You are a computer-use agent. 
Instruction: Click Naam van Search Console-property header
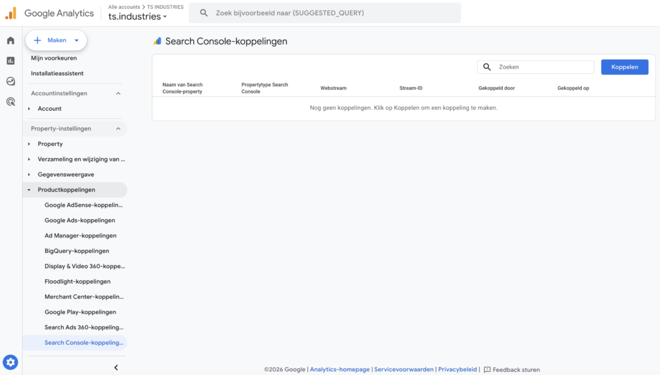click(x=182, y=88)
